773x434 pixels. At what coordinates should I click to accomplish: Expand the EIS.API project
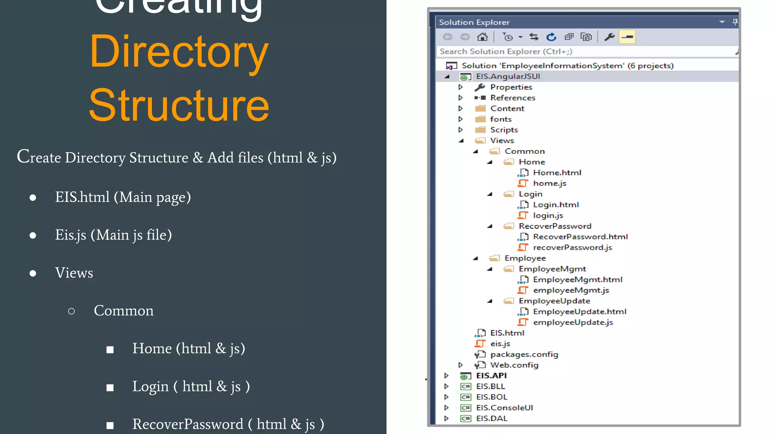pyautogui.click(x=446, y=376)
